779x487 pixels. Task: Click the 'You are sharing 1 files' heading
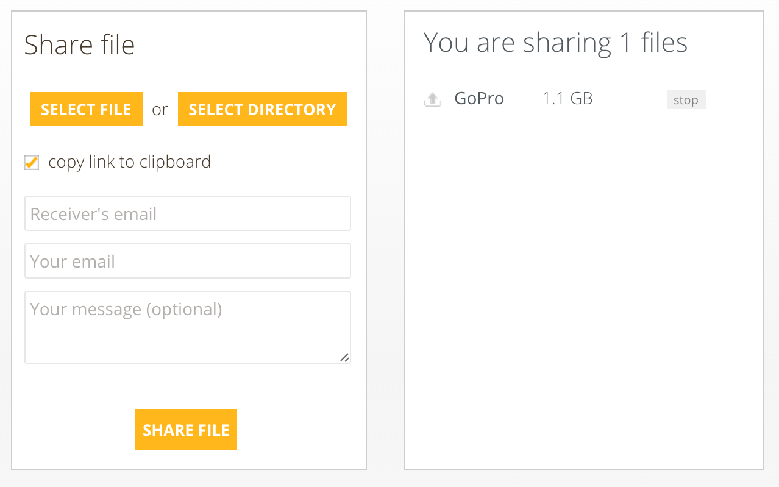(x=555, y=43)
